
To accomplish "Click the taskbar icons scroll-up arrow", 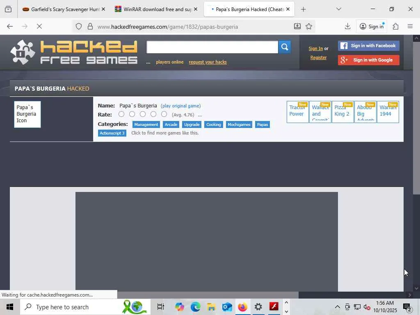I will 286,302.
